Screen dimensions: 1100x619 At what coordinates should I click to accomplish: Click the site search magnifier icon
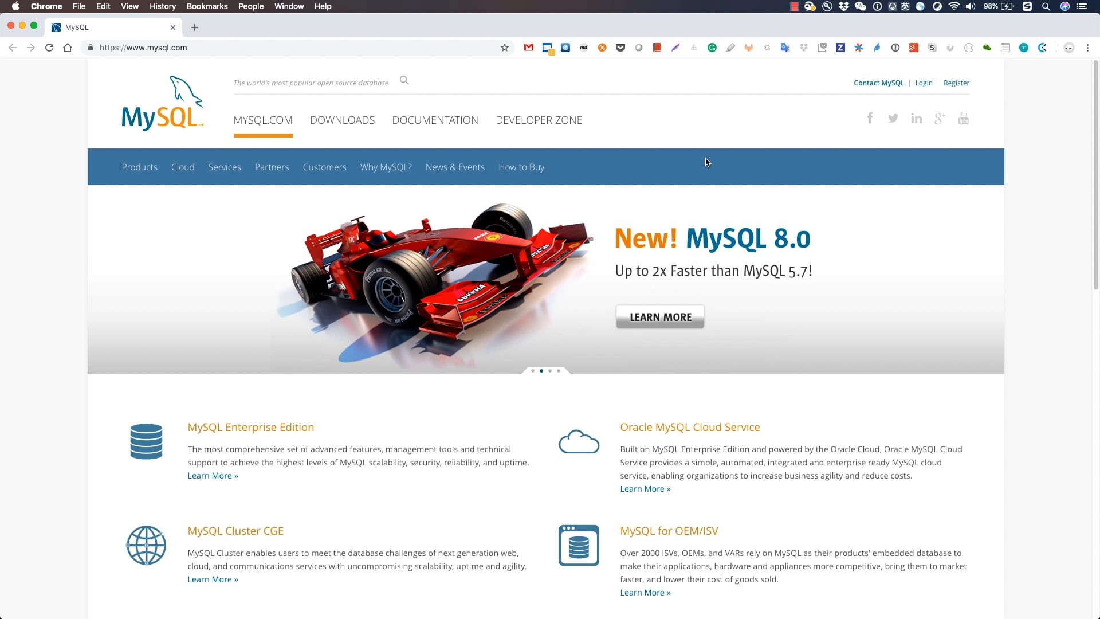click(x=404, y=80)
